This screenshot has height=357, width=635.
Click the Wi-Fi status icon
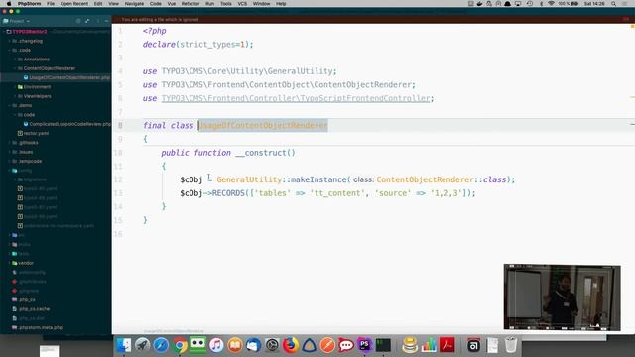(x=551, y=4)
